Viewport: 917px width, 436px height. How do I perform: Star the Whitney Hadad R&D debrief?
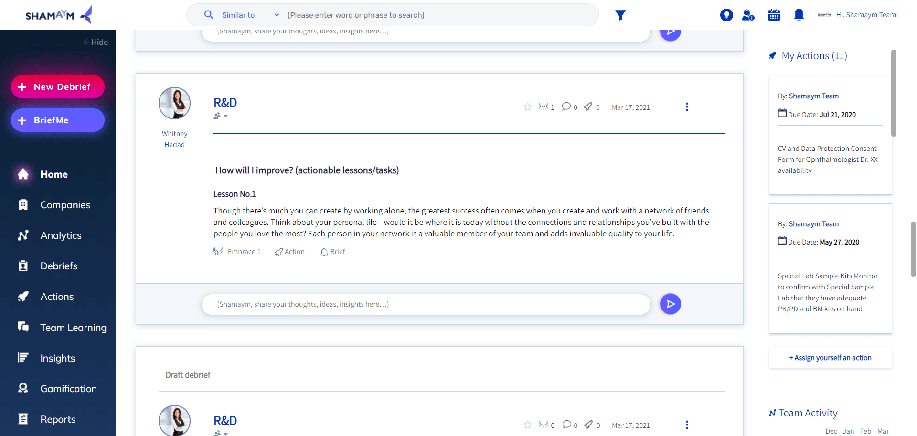coord(527,107)
